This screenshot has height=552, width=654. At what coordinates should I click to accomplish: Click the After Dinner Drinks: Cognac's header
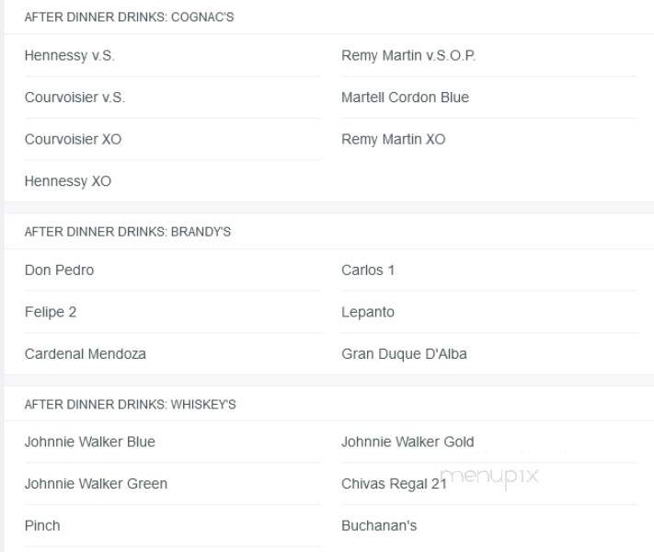[x=130, y=17]
